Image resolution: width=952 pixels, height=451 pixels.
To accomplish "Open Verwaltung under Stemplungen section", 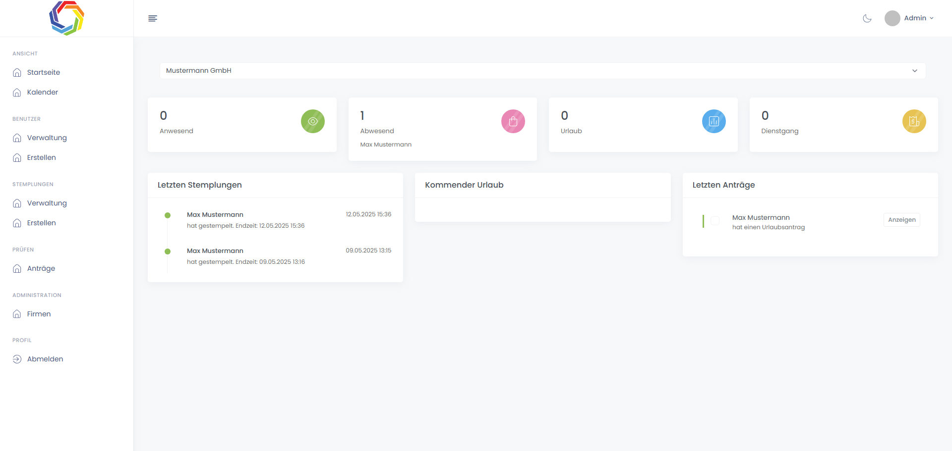I will point(47,203).
